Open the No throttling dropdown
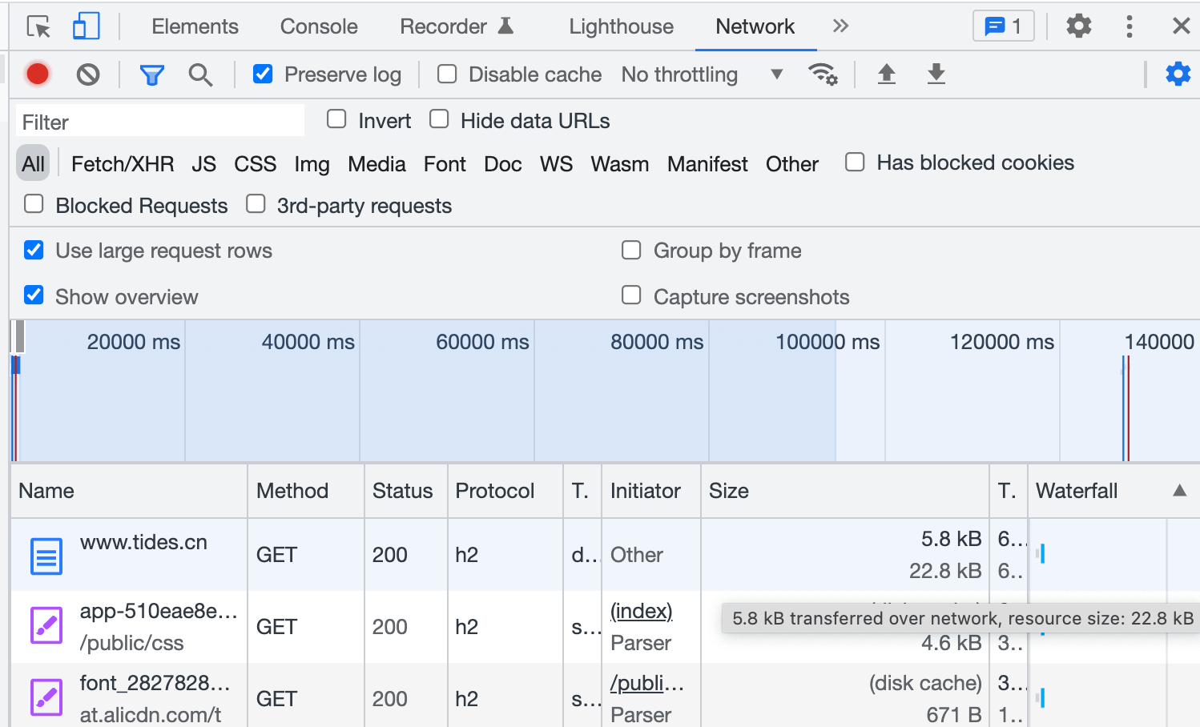Image resolution: width=1200 pixels, height=727 pixels. coord(702,74)
